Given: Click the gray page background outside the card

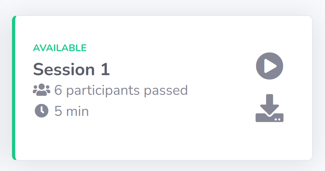Looking at the screenshot, I should click(x=162, y=7).
